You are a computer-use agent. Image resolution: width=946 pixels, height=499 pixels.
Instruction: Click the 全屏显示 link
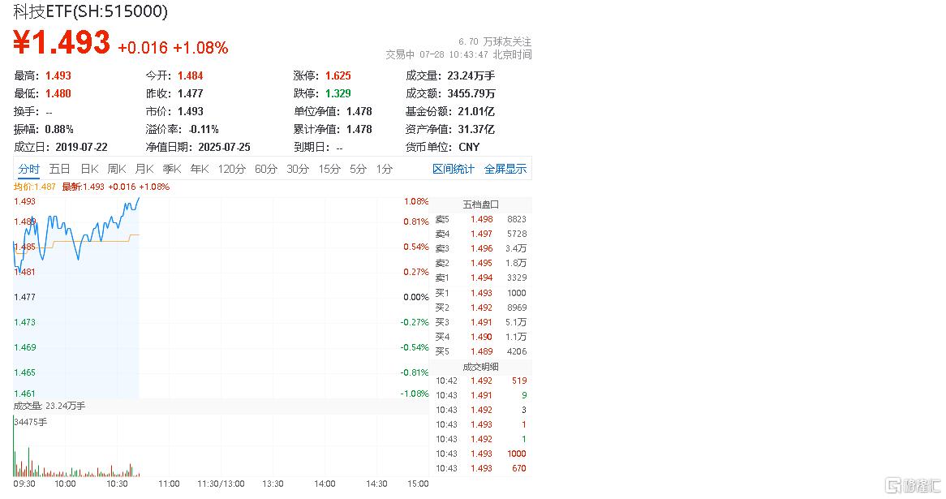(x=505, y=169)
